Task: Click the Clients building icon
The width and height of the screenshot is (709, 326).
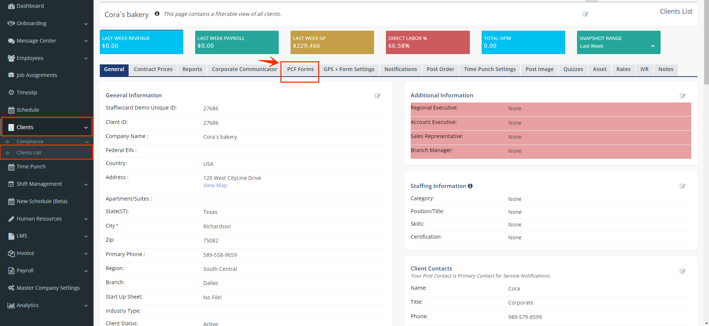Action: pos(11,127)
